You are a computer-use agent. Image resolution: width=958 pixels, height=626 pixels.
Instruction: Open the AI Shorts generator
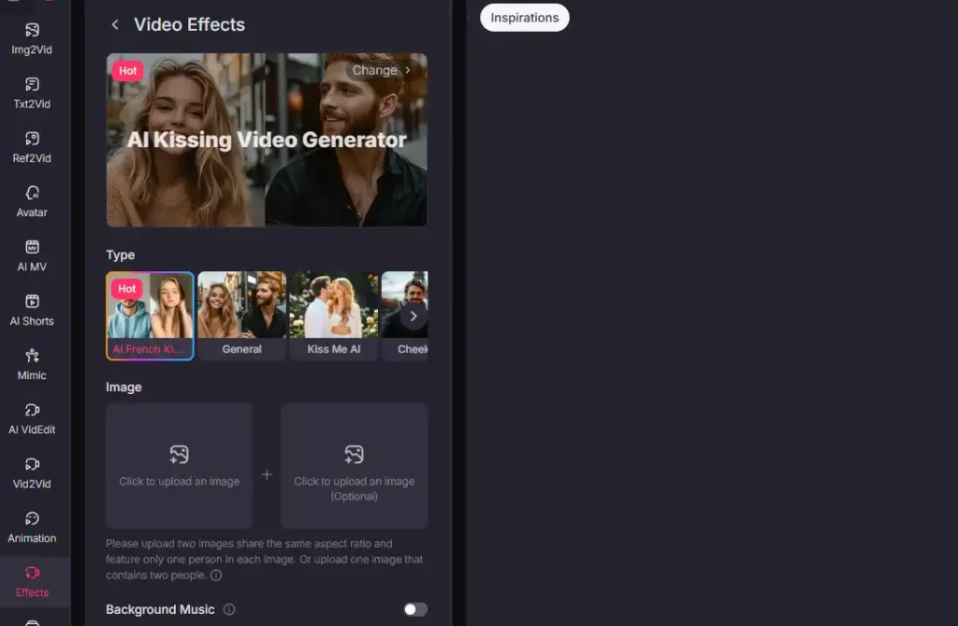31,309
